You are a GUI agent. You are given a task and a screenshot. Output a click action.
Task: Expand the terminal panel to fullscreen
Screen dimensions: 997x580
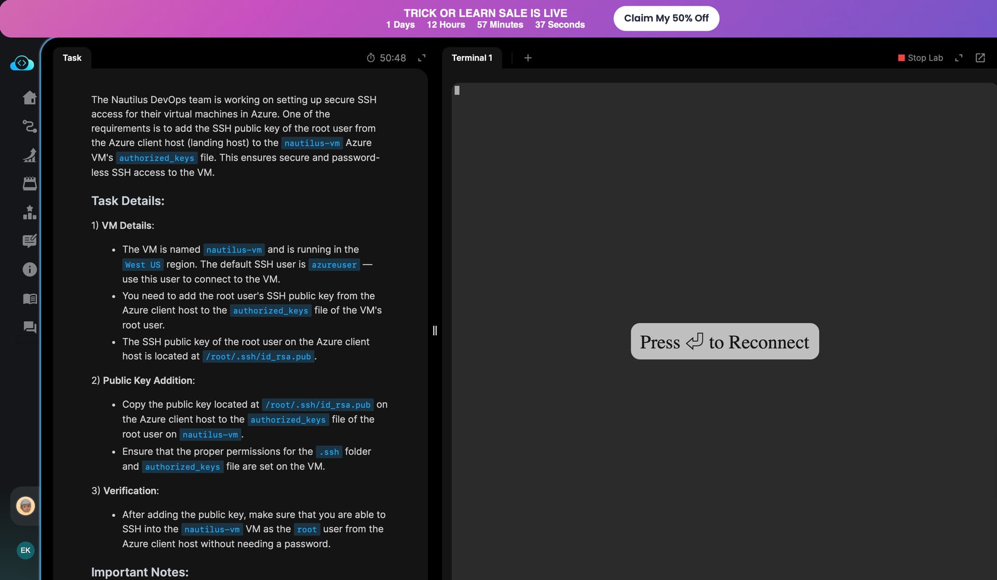click(959, 58)
